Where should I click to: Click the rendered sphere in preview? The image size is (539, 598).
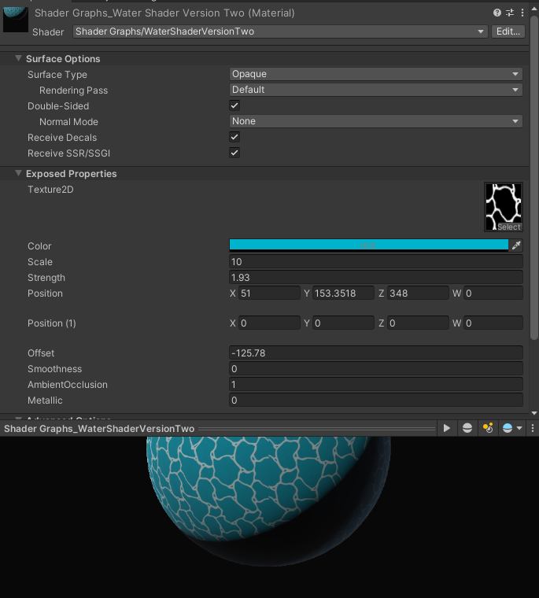point(268,501)
